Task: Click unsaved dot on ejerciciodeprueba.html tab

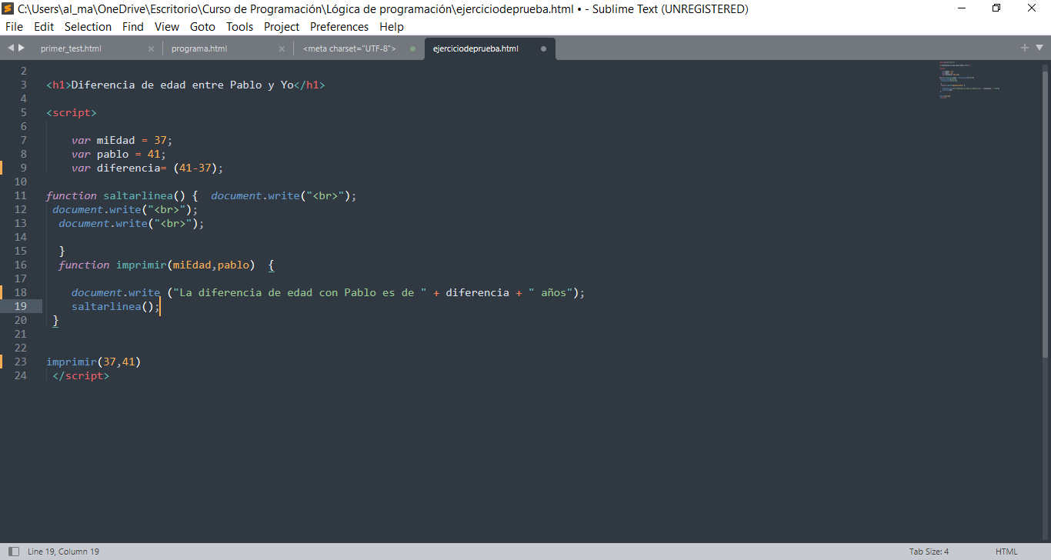Action: click(x=543, y=48)
